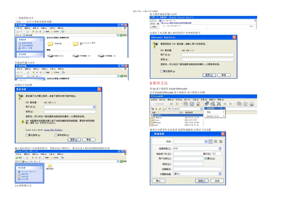The image size is (284, 201).
Task: Tick the 保存密码 checkbox in the 登录身份 dialog
Action: (x=56, y=135)
